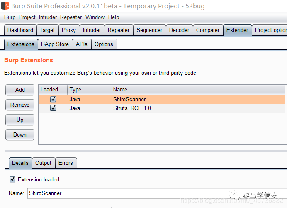This screenshot has width=287, height=208.
Task: Click the Name input field containing ShiroScanner
Action: pyautogui.click(x=158, y=193)
